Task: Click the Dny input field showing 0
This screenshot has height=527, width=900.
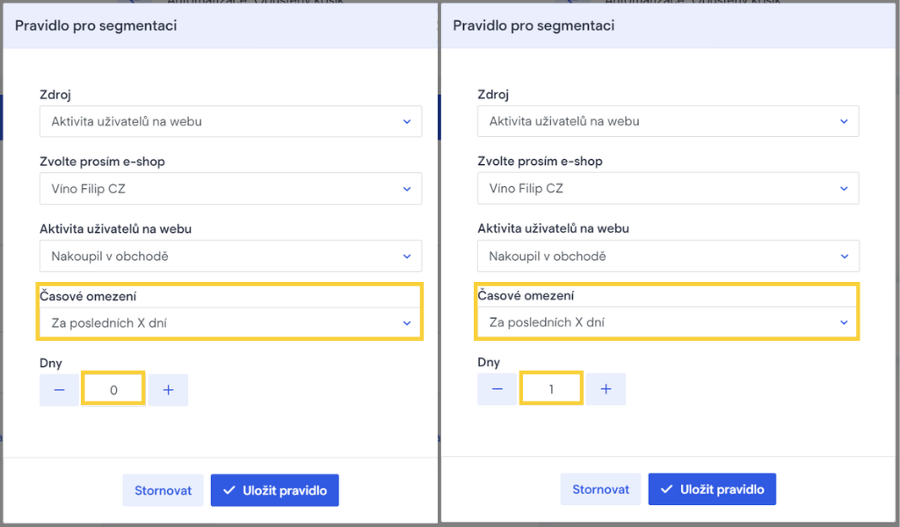Action: [113, 390]
